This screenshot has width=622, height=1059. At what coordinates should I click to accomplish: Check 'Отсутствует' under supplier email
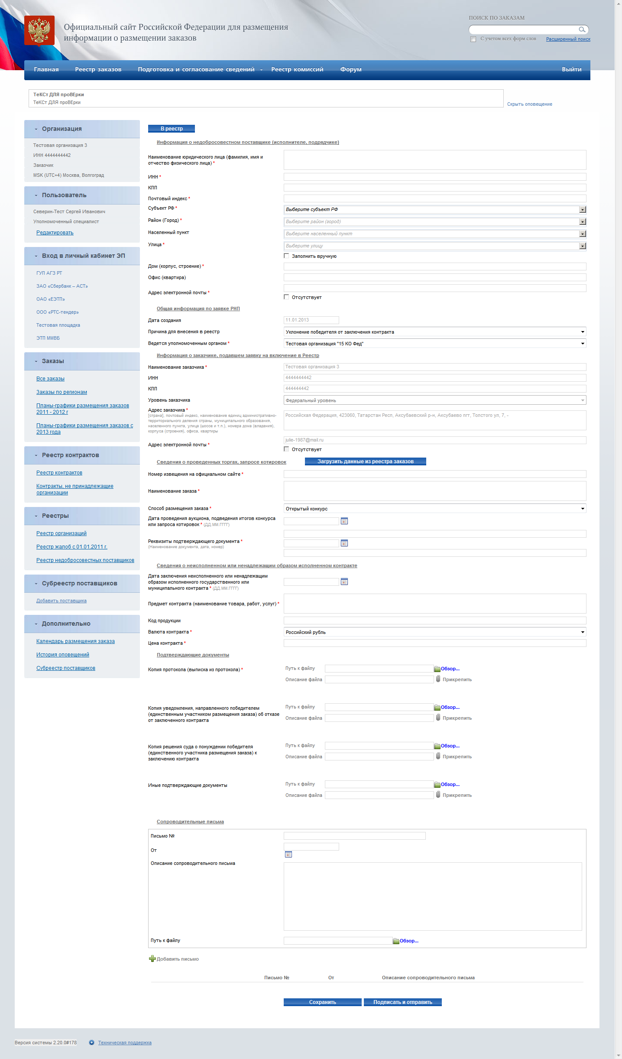(286, 297)
